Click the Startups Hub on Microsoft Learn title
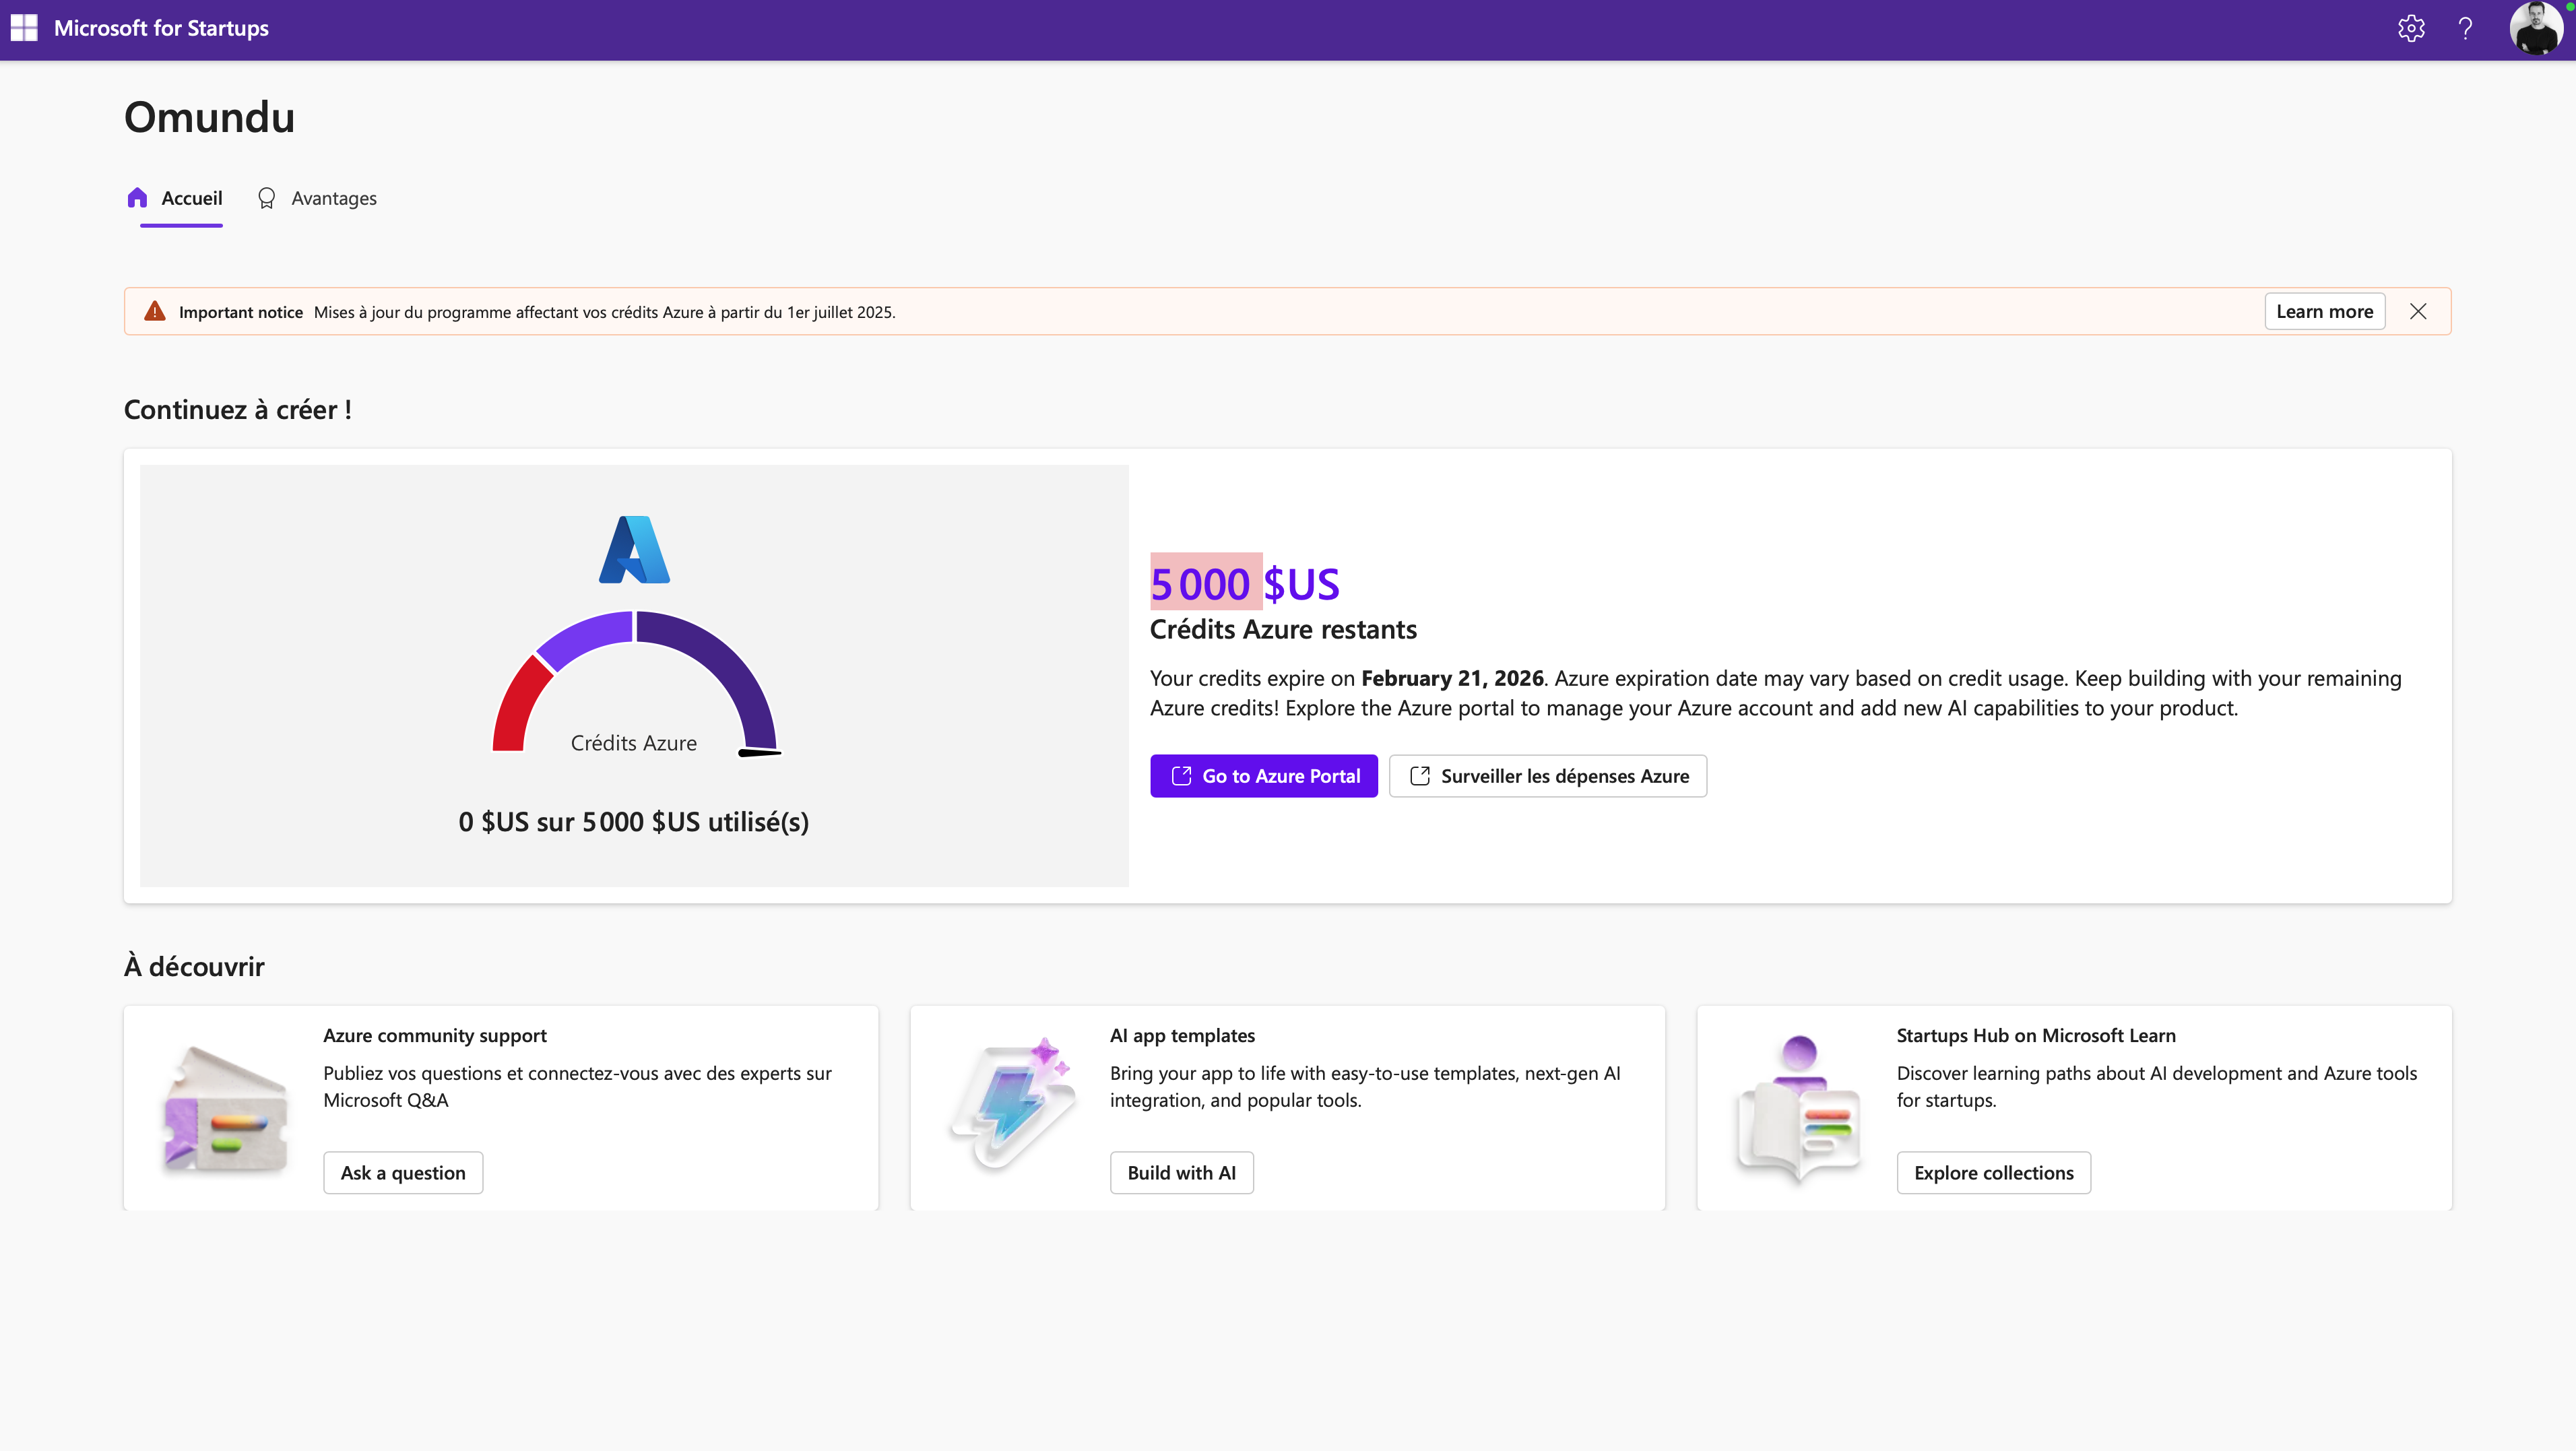The height and width of the screenshot is (1451, 2576). (x=2036, y=1036)
